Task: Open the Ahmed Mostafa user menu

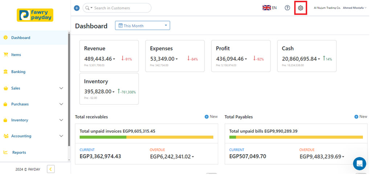Action: click(x=355, y=8)
